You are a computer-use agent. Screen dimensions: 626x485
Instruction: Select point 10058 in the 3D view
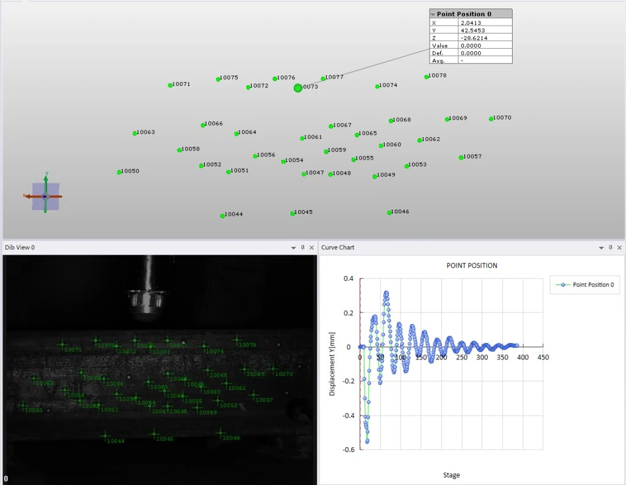tap(179, 150)
